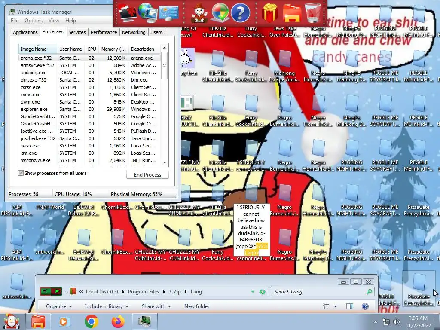Select the explorer.exe process row
The image size is (440, 330).
[89, 109]
